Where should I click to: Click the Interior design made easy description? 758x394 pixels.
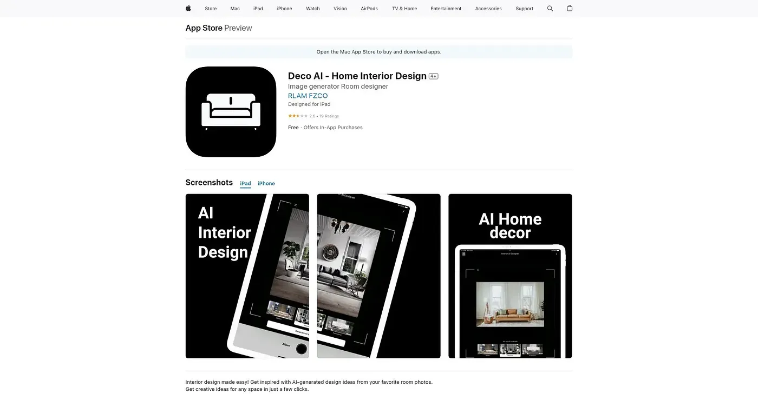tap(309, 382)
